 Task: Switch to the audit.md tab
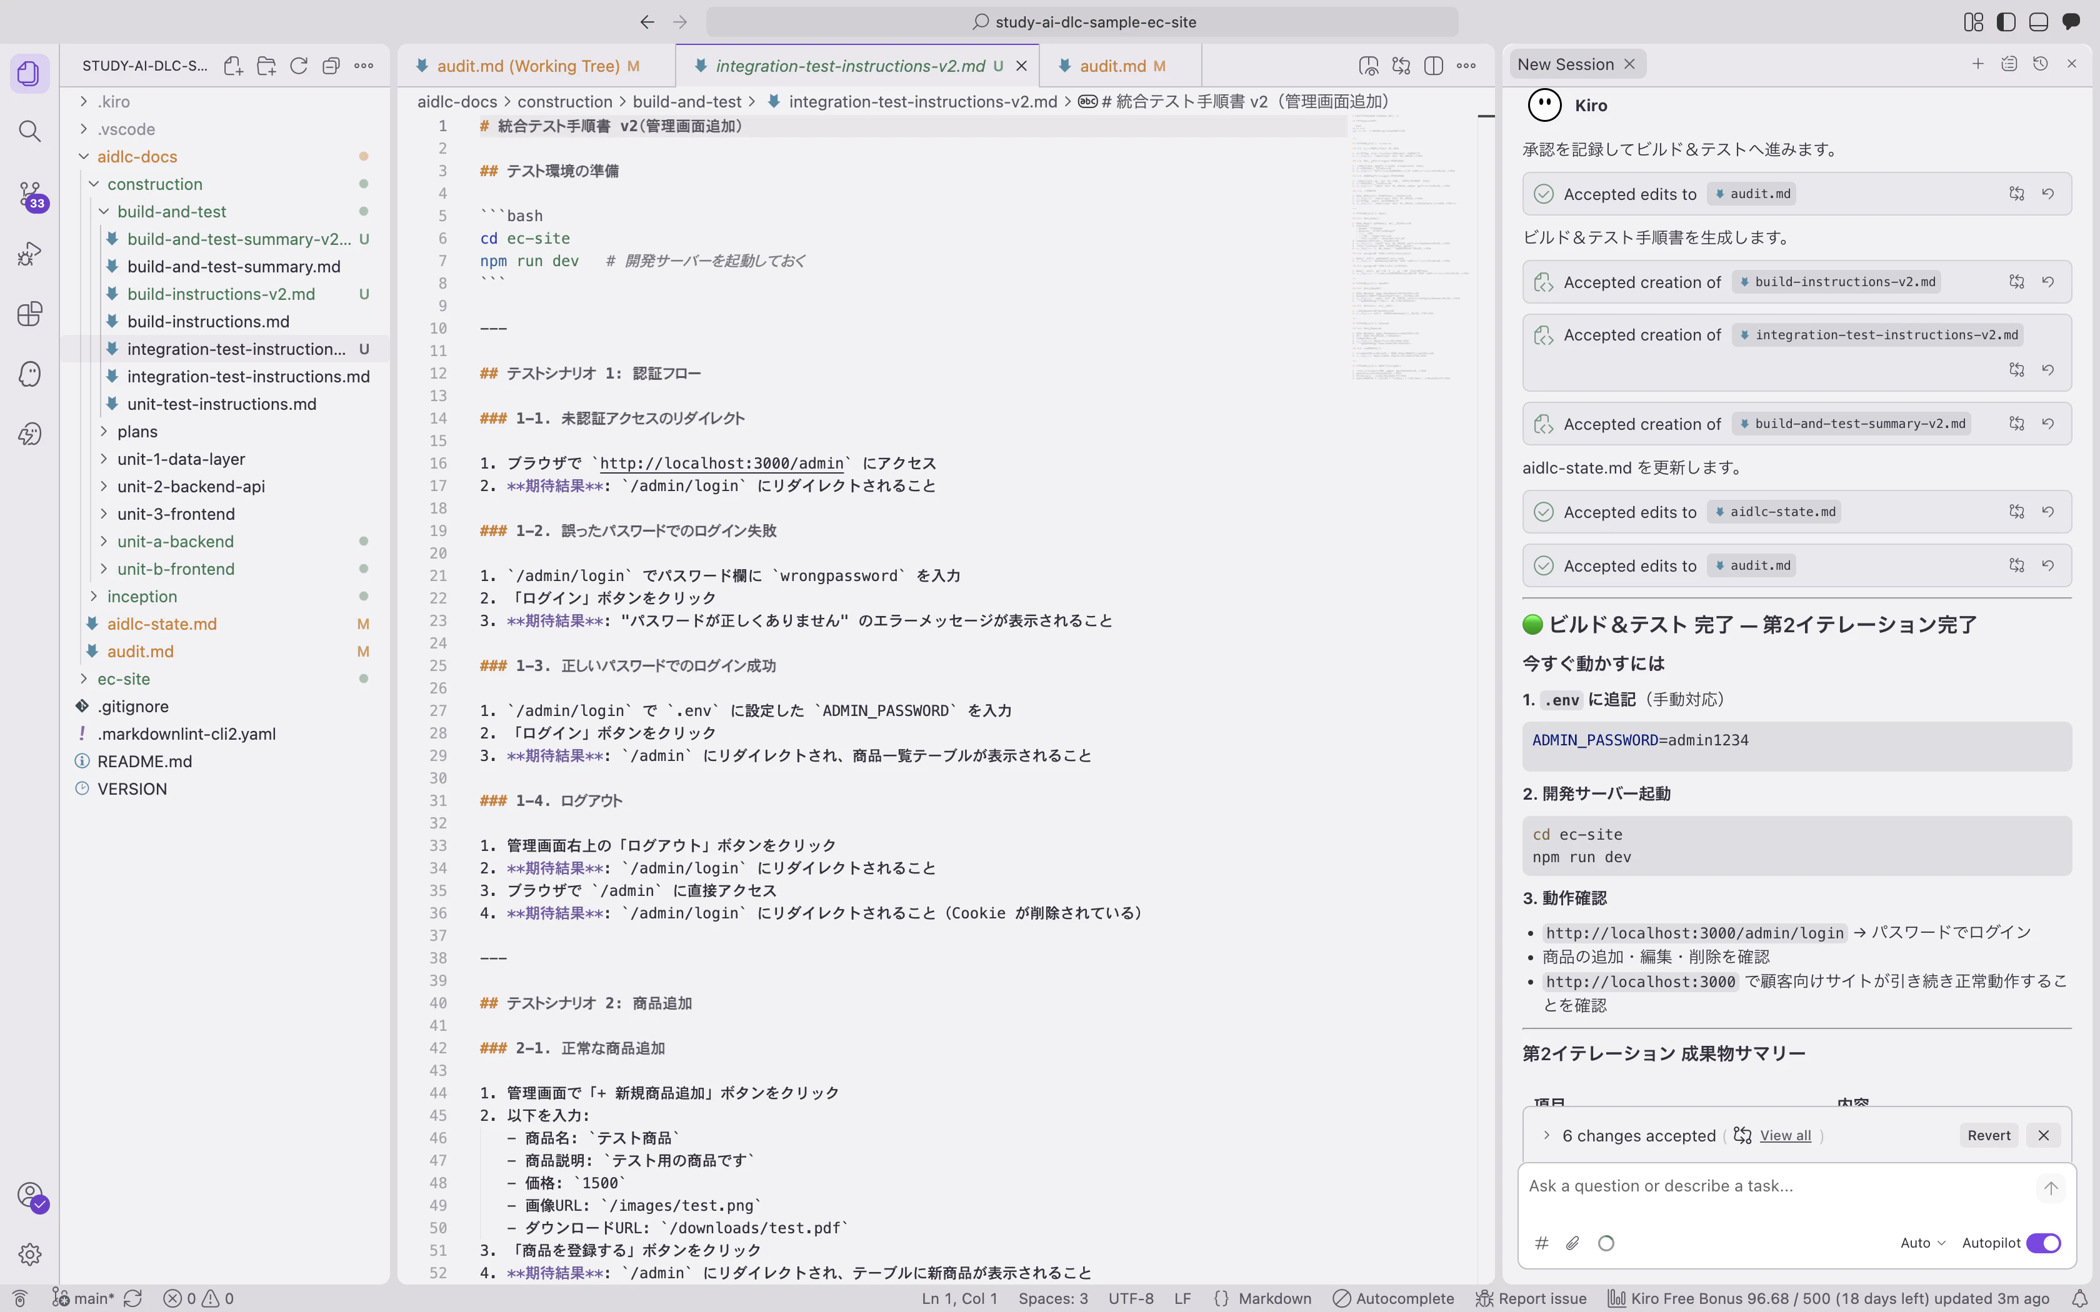1121,66
